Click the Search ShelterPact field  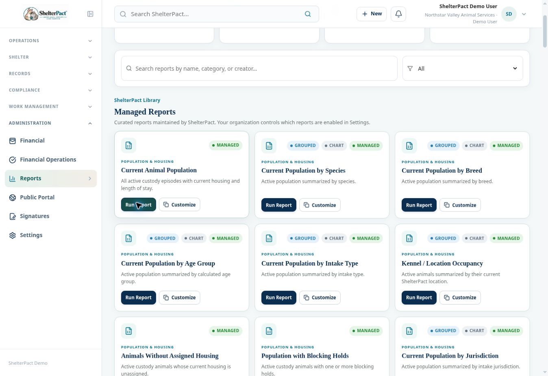point(217,14)
